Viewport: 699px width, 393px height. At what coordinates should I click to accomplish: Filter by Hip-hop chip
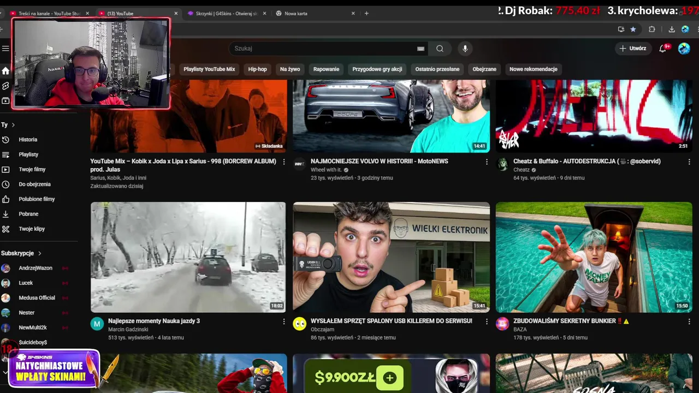tap(258, 69)
